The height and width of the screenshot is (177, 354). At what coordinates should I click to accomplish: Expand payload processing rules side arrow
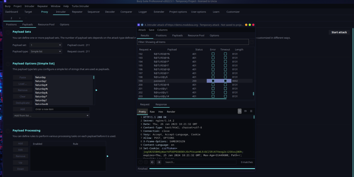108,156
